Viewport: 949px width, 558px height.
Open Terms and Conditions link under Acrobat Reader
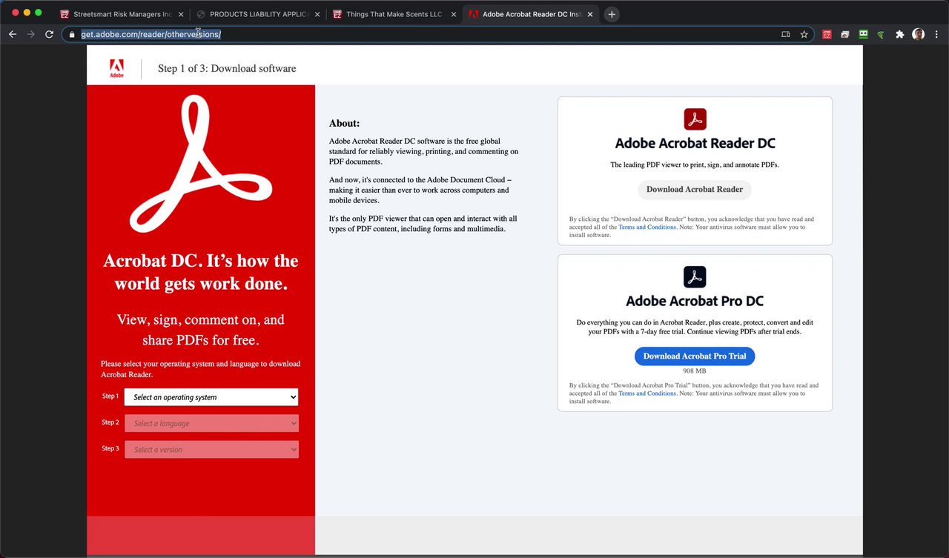[647, 227]
